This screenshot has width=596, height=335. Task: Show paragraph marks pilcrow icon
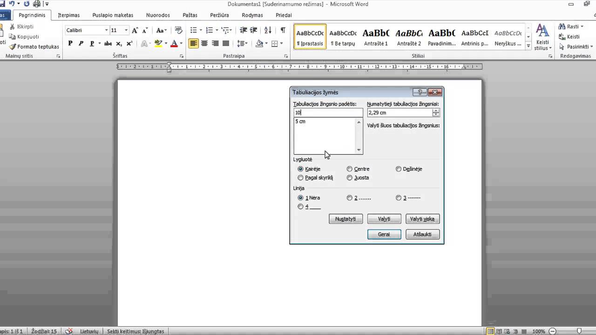[x=283, y=30]
